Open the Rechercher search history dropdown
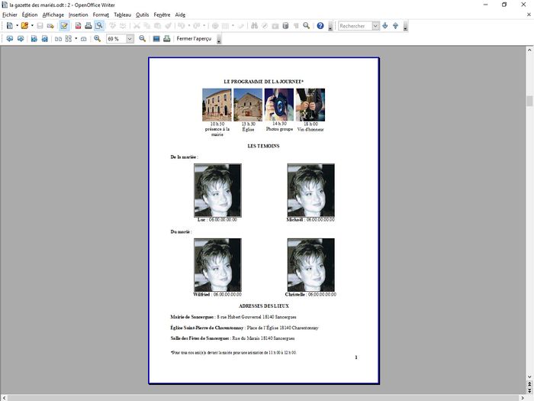This screenshot has height=401, width=534. click(x=375, y=25)
